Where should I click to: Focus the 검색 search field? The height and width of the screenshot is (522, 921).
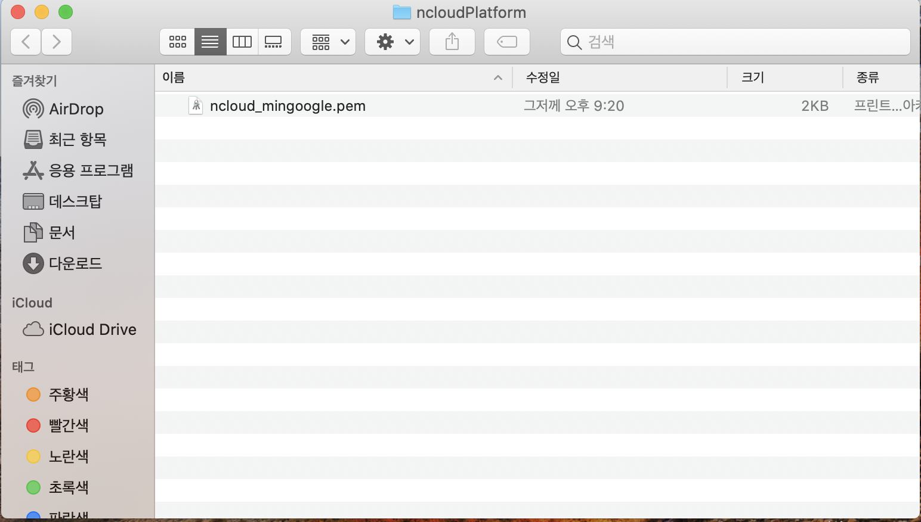point(735,42)
